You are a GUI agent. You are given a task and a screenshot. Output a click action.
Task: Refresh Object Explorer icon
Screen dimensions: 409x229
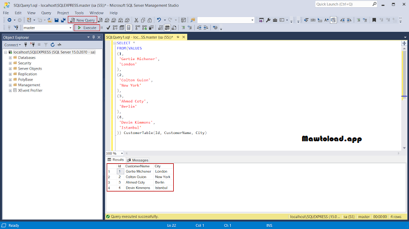(53, 45)
